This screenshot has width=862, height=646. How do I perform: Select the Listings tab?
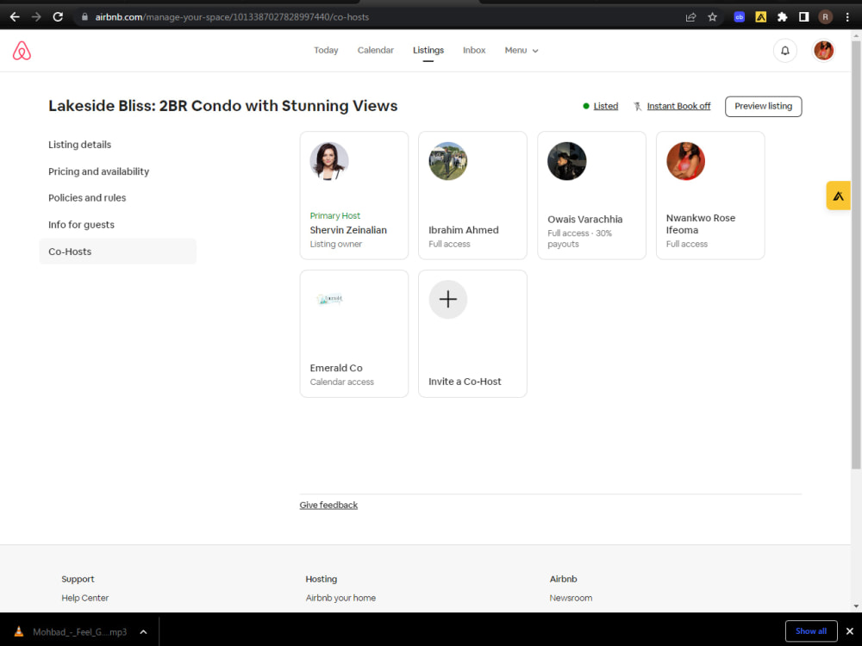click(x=428, y=51)
